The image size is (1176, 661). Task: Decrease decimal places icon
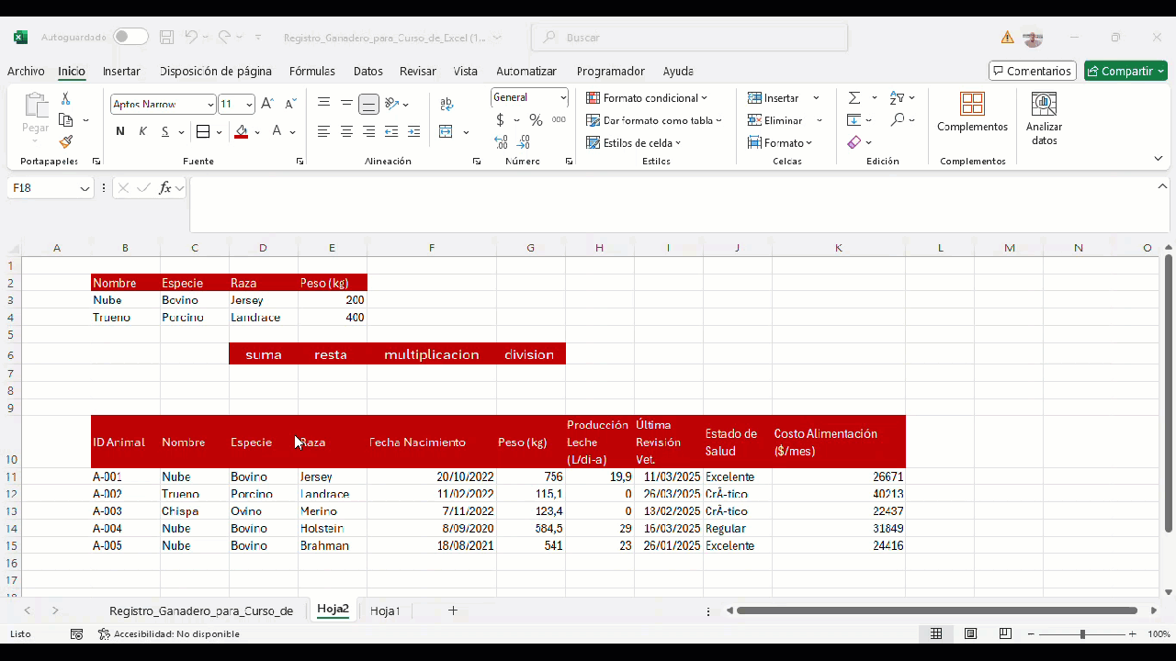pyautogui.click(x=524, y=142)
